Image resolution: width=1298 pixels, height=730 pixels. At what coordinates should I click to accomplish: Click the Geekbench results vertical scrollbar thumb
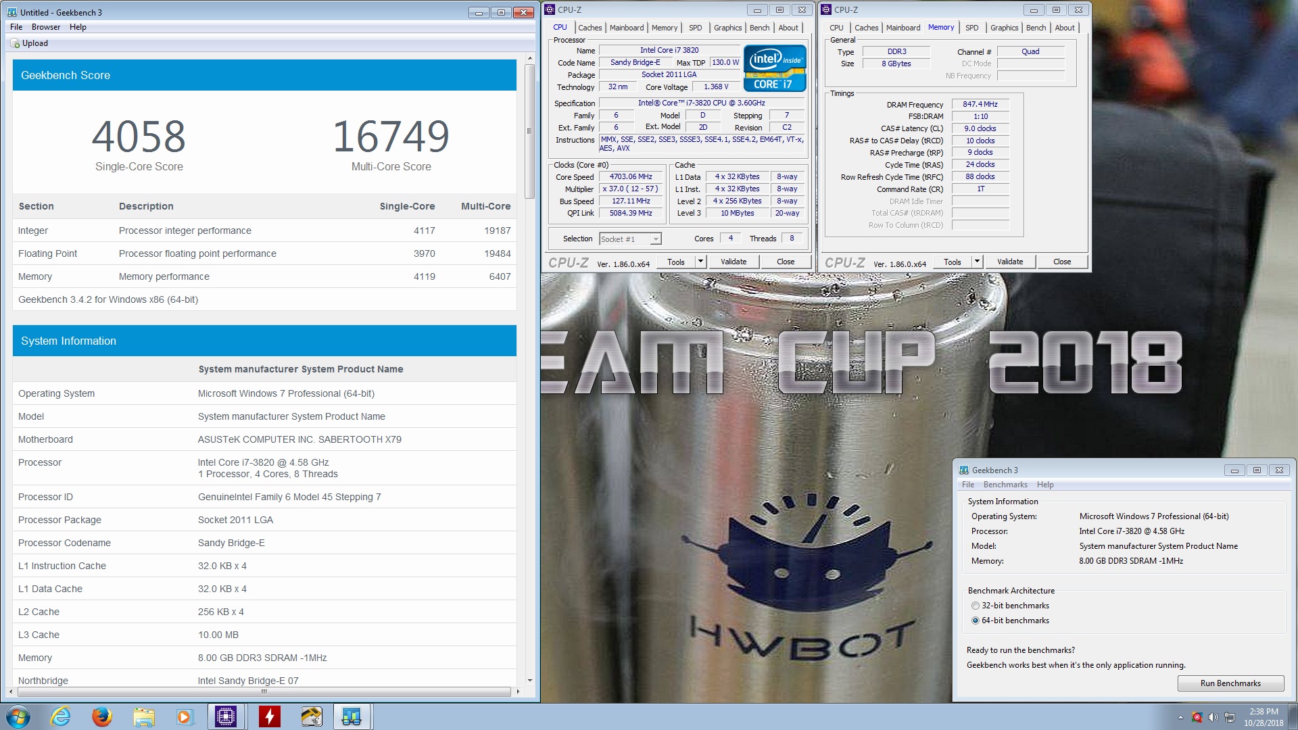tap(530, 132)
